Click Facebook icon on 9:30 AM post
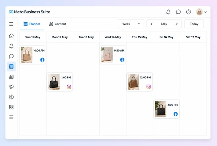The image size is (217, 146). point(122,60)
